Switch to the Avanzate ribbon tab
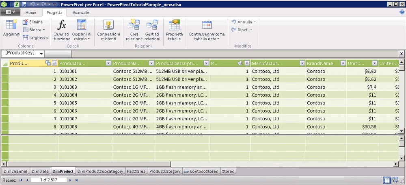 80,13
